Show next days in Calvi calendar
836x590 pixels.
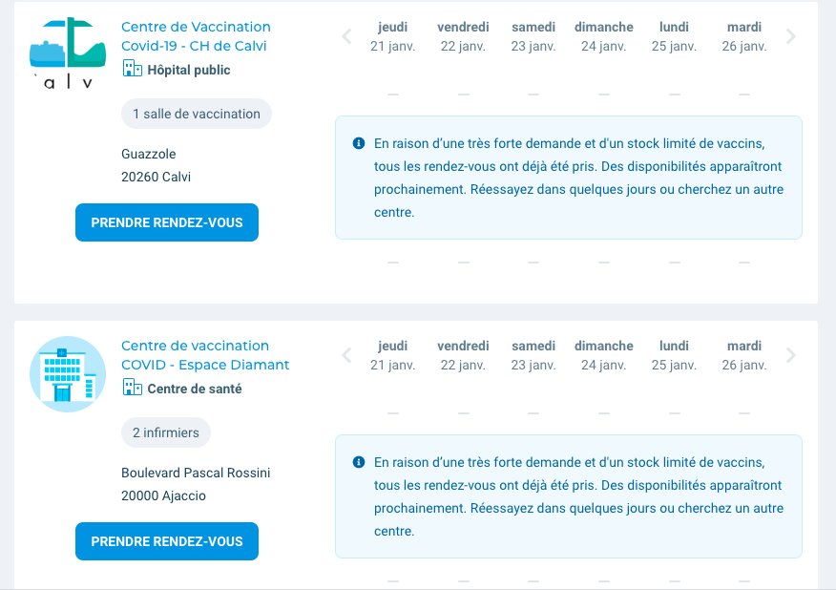[x=790, y=37]
